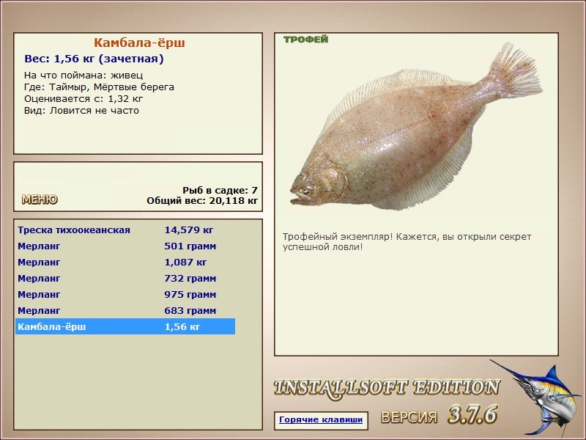Viewport: 586px width, 440px height.
Task: Open the МЕНЮ button
Action: point(40,199)
